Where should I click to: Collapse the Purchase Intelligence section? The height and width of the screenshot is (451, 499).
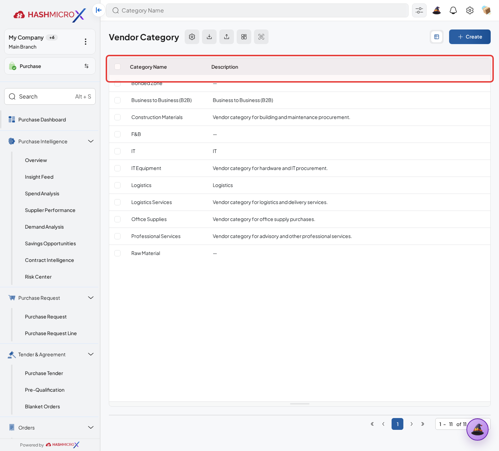click(x=91, y=141)
